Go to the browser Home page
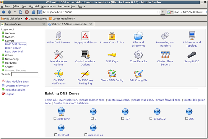The height and width of the screenshot is (139, 208). pyautogui.click(x=33, y=12)
